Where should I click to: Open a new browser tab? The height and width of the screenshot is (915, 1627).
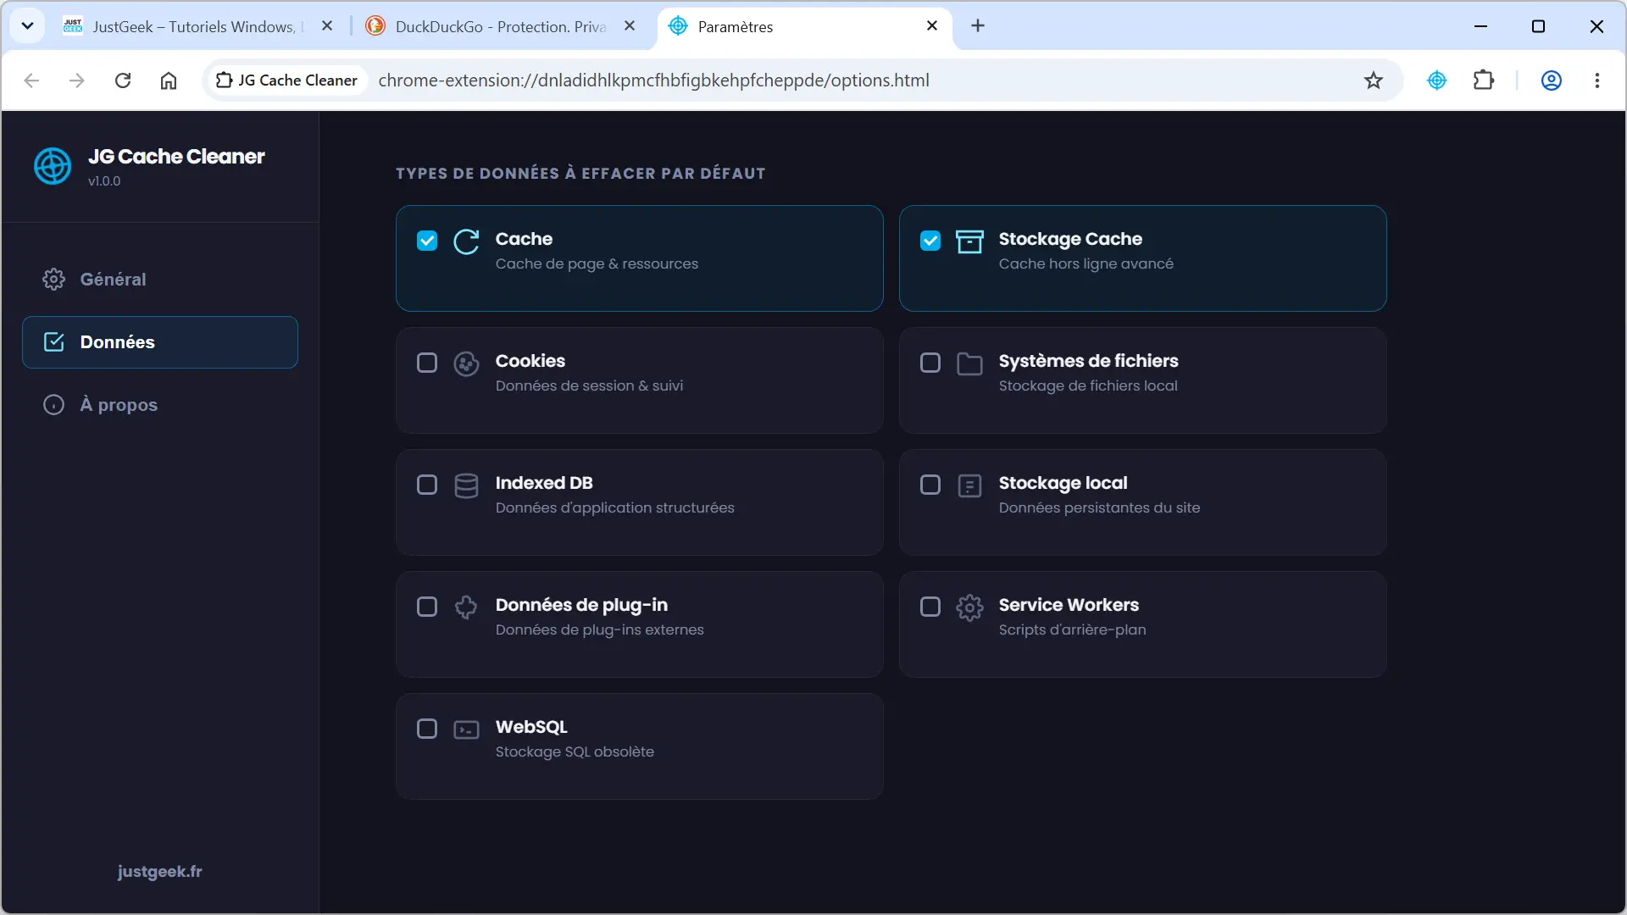[978, 26]
